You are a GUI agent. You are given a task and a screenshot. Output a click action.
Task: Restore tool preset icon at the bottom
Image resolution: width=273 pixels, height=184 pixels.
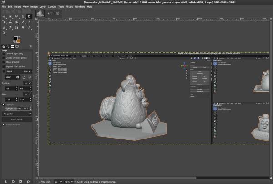pyautogui.click(x=13, y=182)
